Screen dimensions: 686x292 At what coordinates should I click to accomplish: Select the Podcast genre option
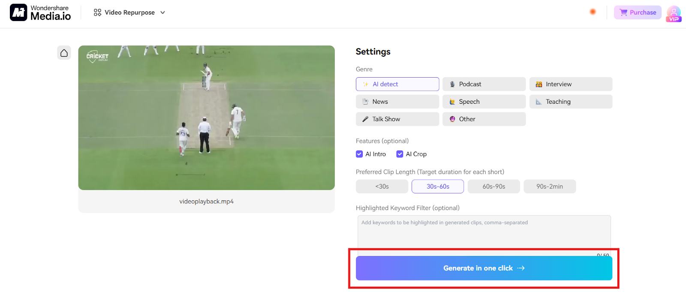(484, 84)
